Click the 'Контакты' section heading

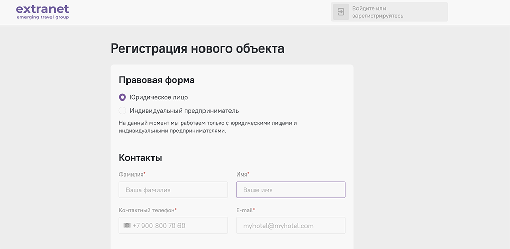tap(140, 158)
